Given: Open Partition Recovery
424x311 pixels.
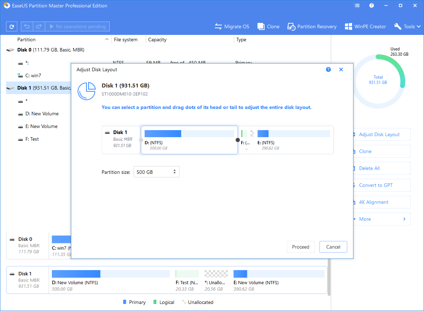Looking at the screenshot, I should 312,26.
